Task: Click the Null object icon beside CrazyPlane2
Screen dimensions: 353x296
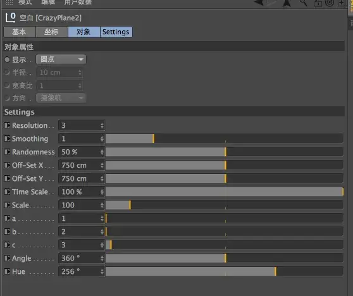Action: (10, 18)
